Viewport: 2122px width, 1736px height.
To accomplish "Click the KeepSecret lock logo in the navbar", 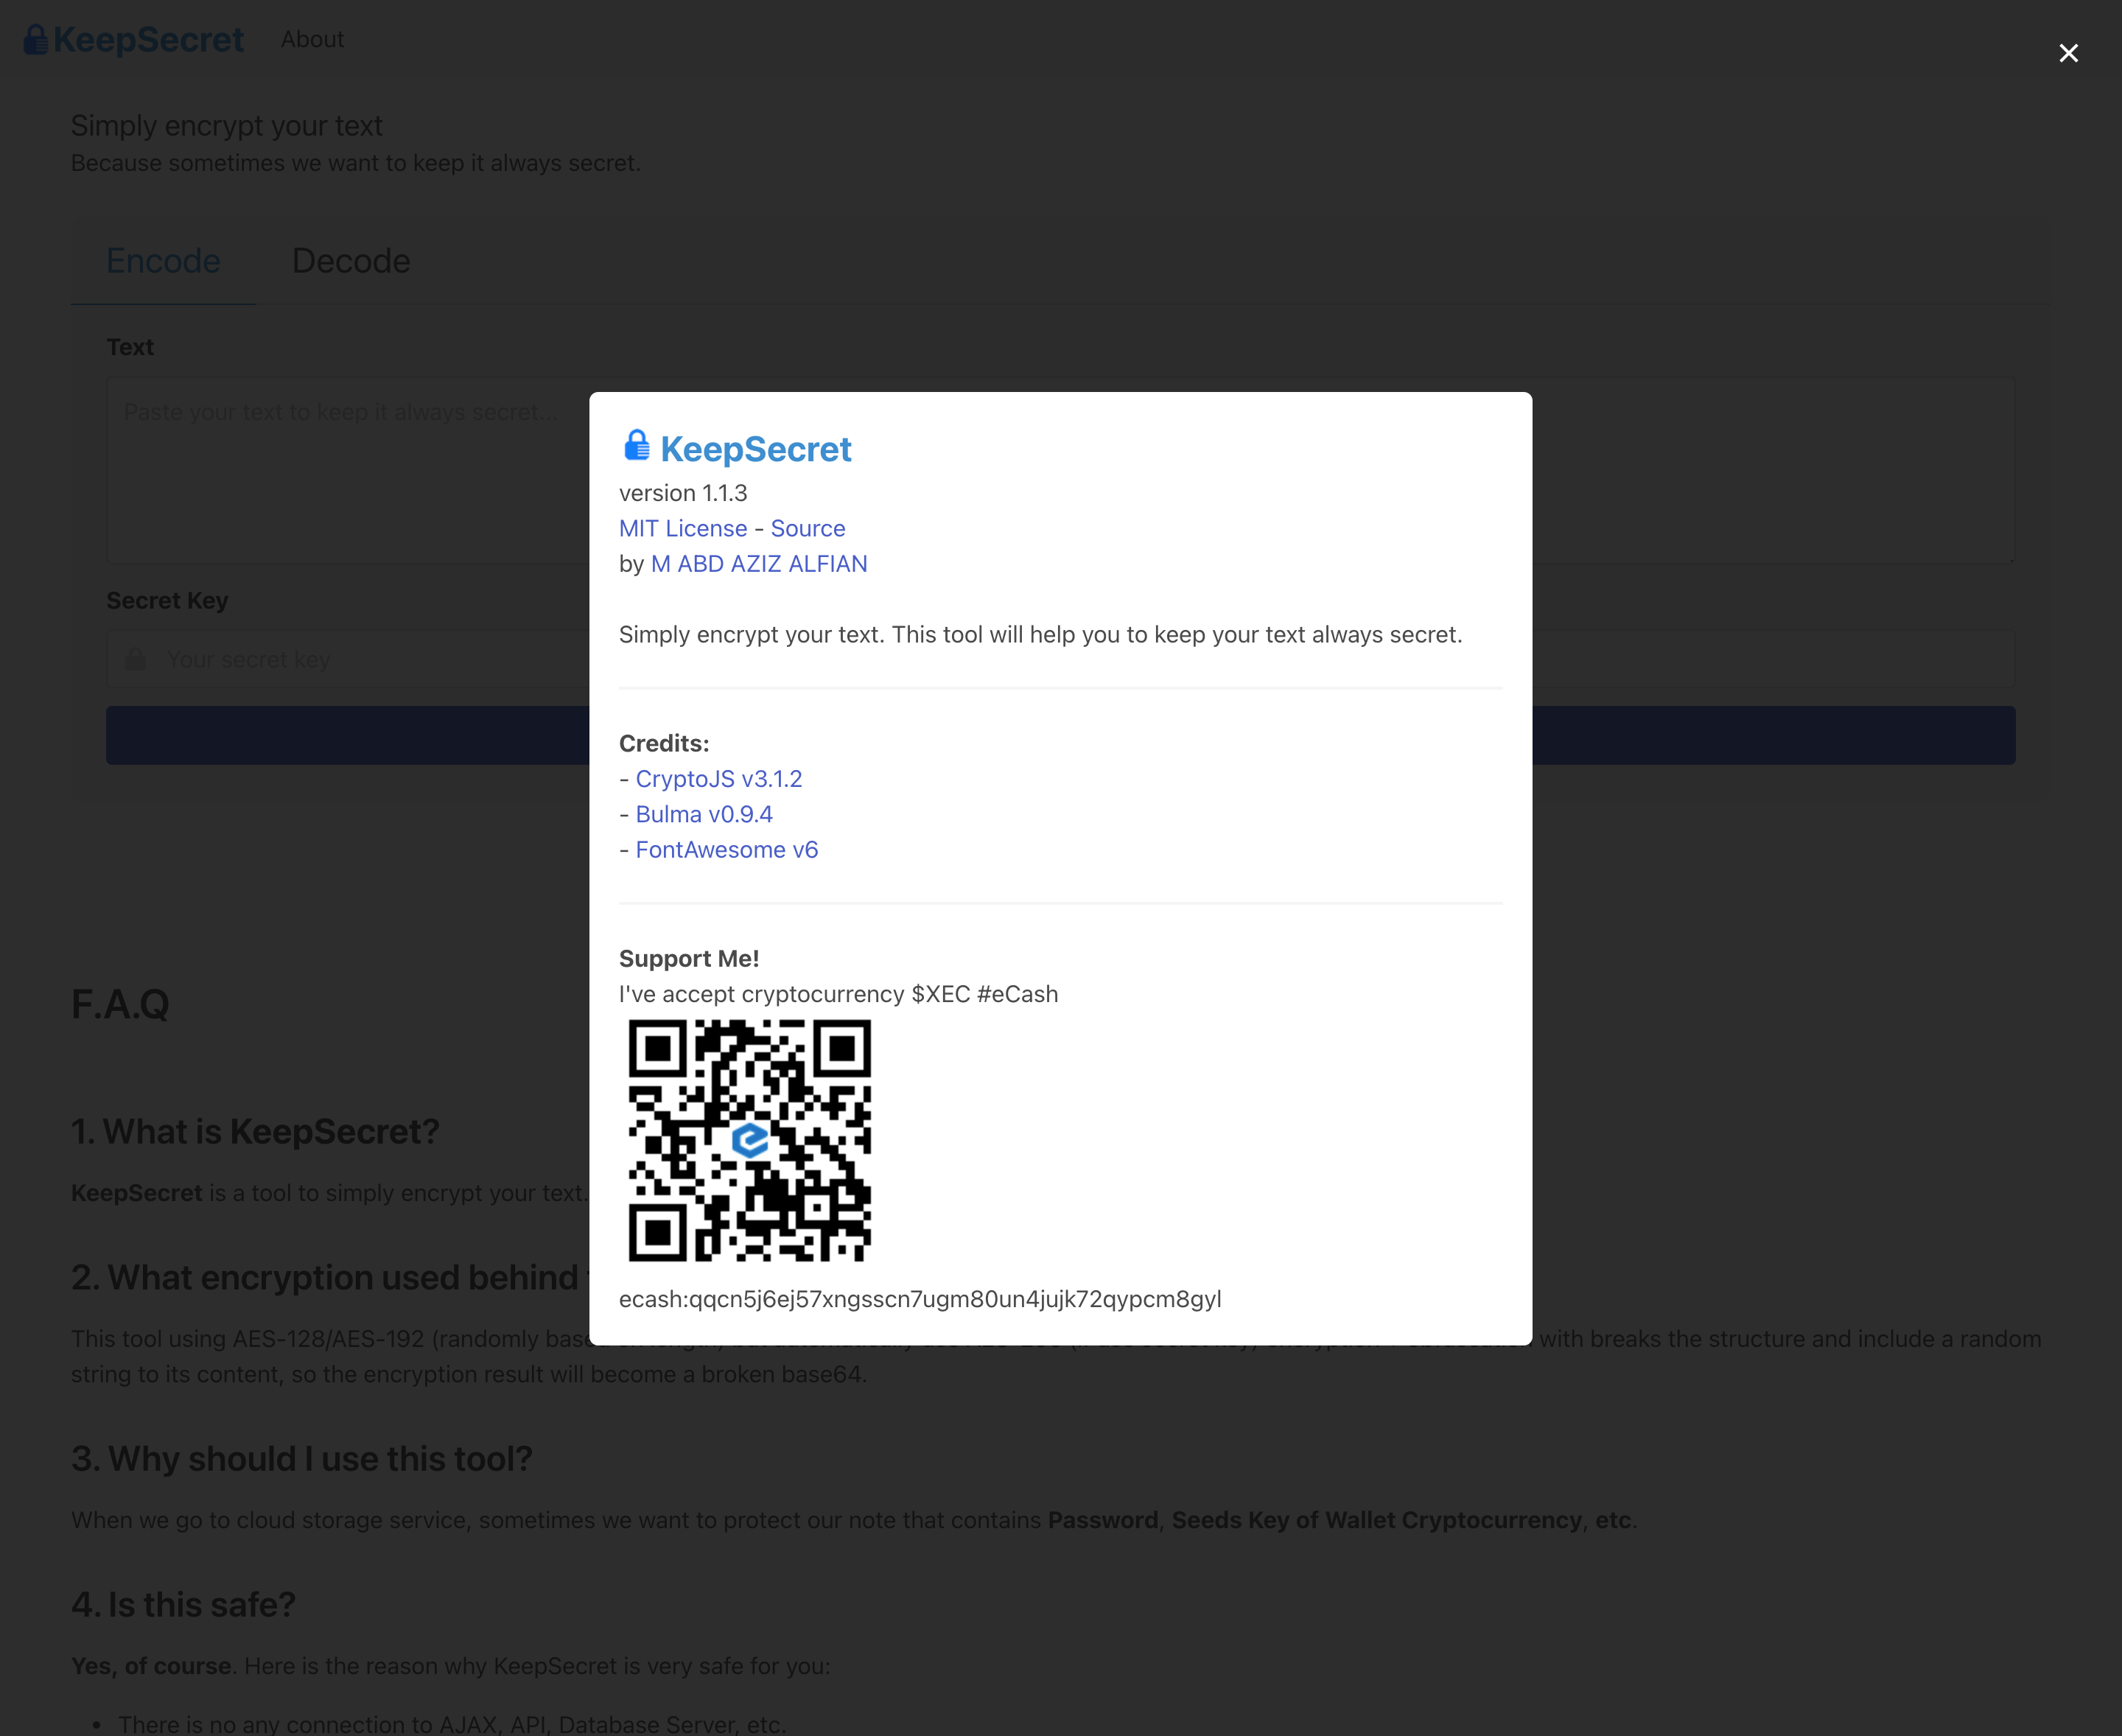I will 36,39.
